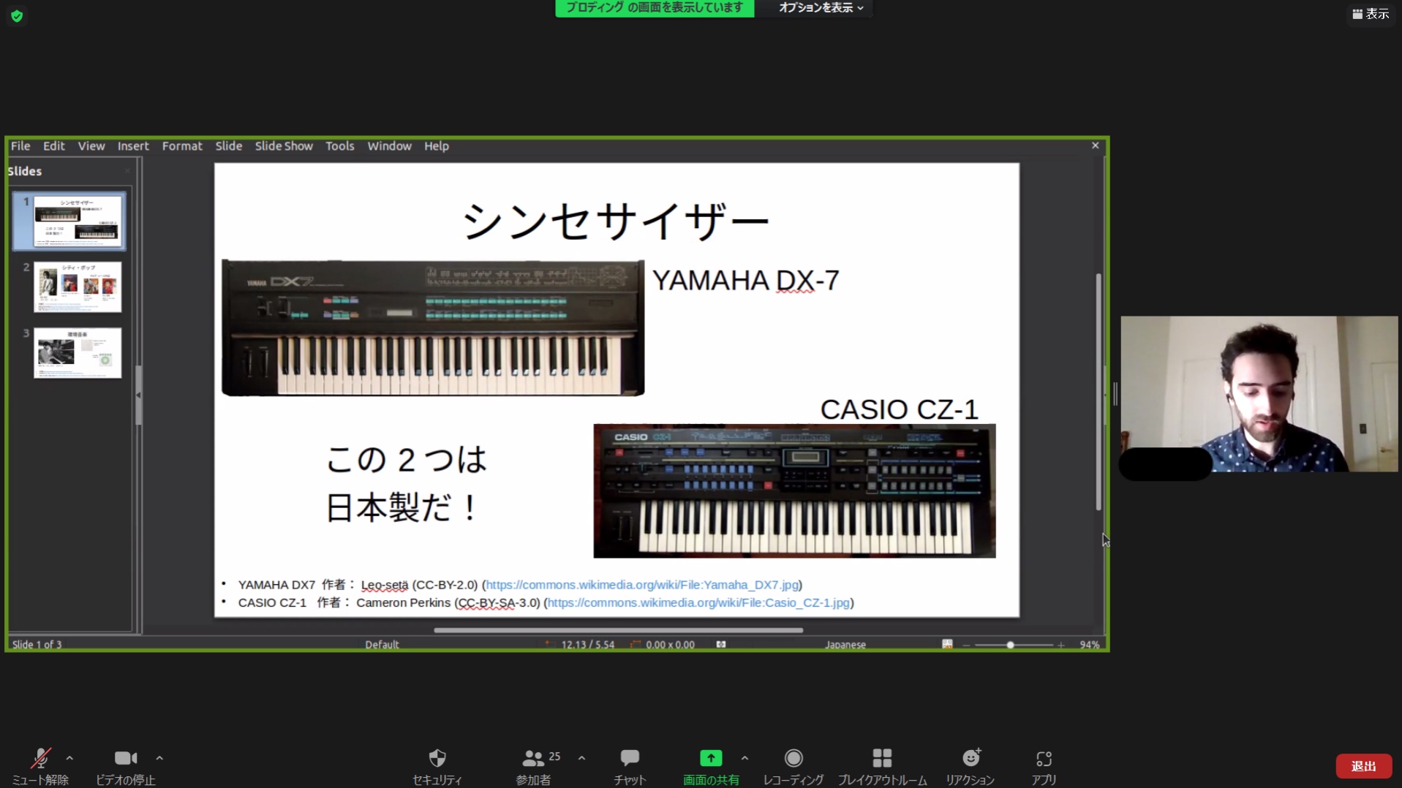This screenshot has height=788, width=1402.
Task: Click the 0.00 x 0.00 size readout
Action: pyautogui.click(x=670, y=645)
